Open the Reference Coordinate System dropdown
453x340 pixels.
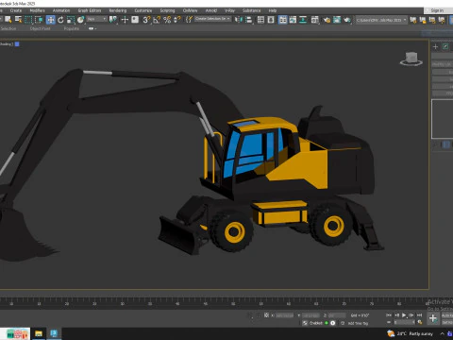pyautogui.click(x=97, y=19)
